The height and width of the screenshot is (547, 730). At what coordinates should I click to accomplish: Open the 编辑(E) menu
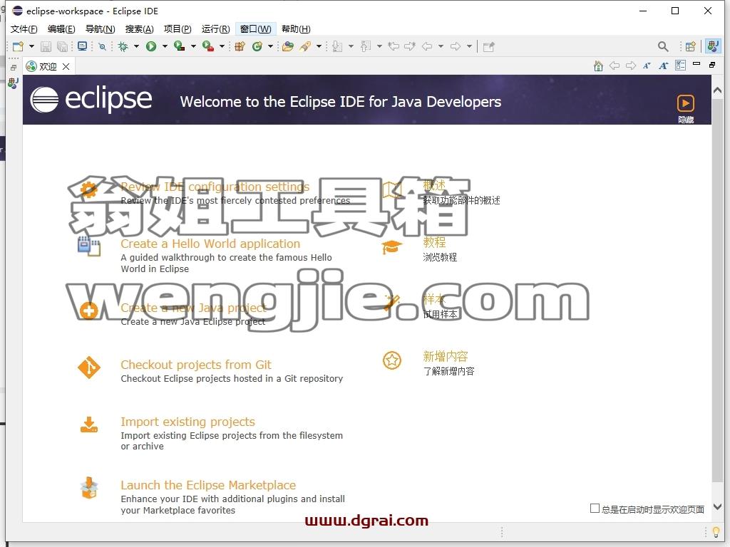(61, 29)
